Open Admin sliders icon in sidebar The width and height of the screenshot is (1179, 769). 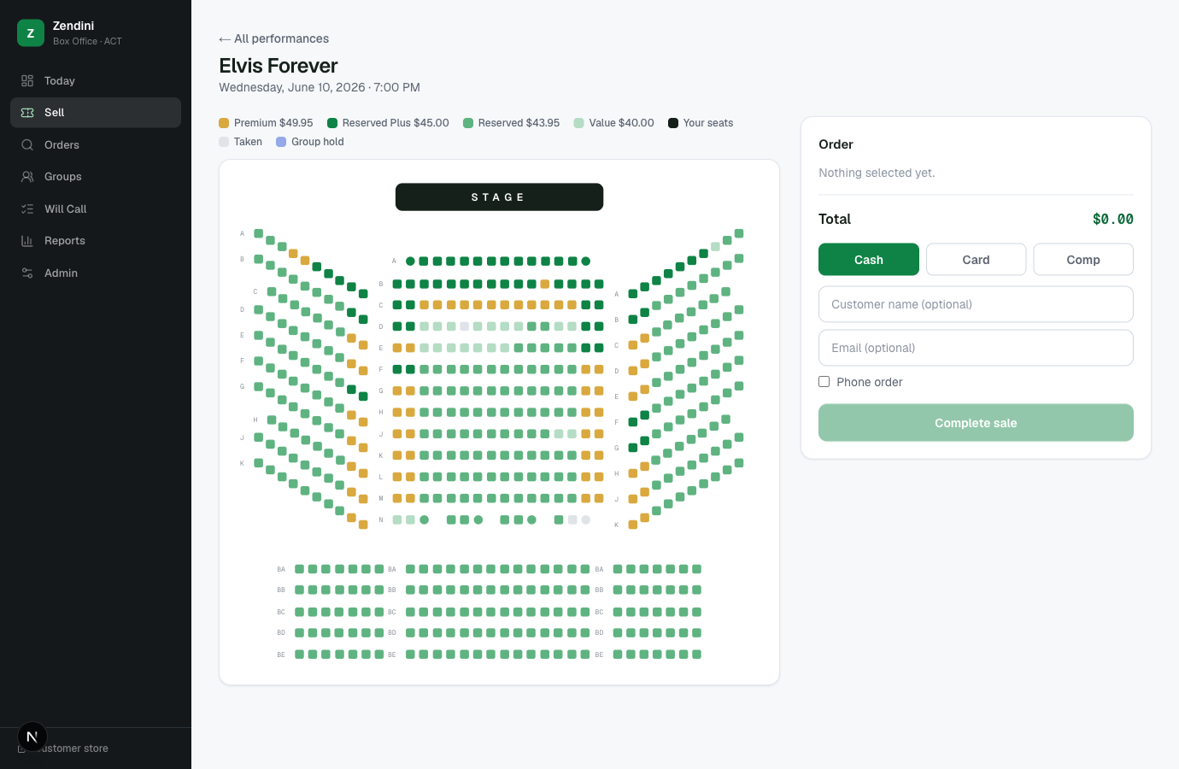(27, 273)
